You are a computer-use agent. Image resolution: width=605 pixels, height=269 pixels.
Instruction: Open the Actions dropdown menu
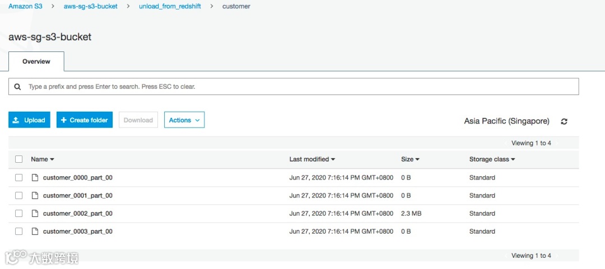coord(184,120)
